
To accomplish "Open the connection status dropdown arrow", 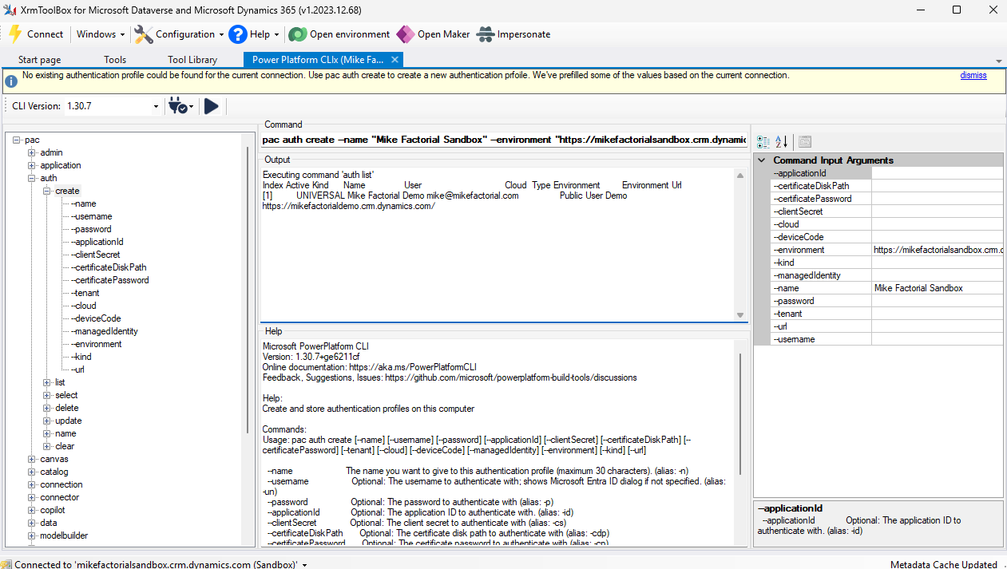I will (x=304, y=564).
